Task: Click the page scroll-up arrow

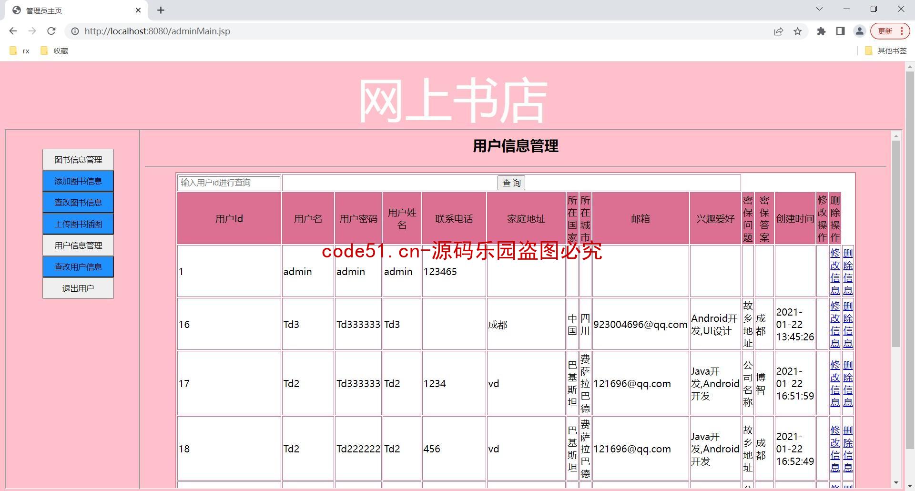Action: (x=910, y=67)
